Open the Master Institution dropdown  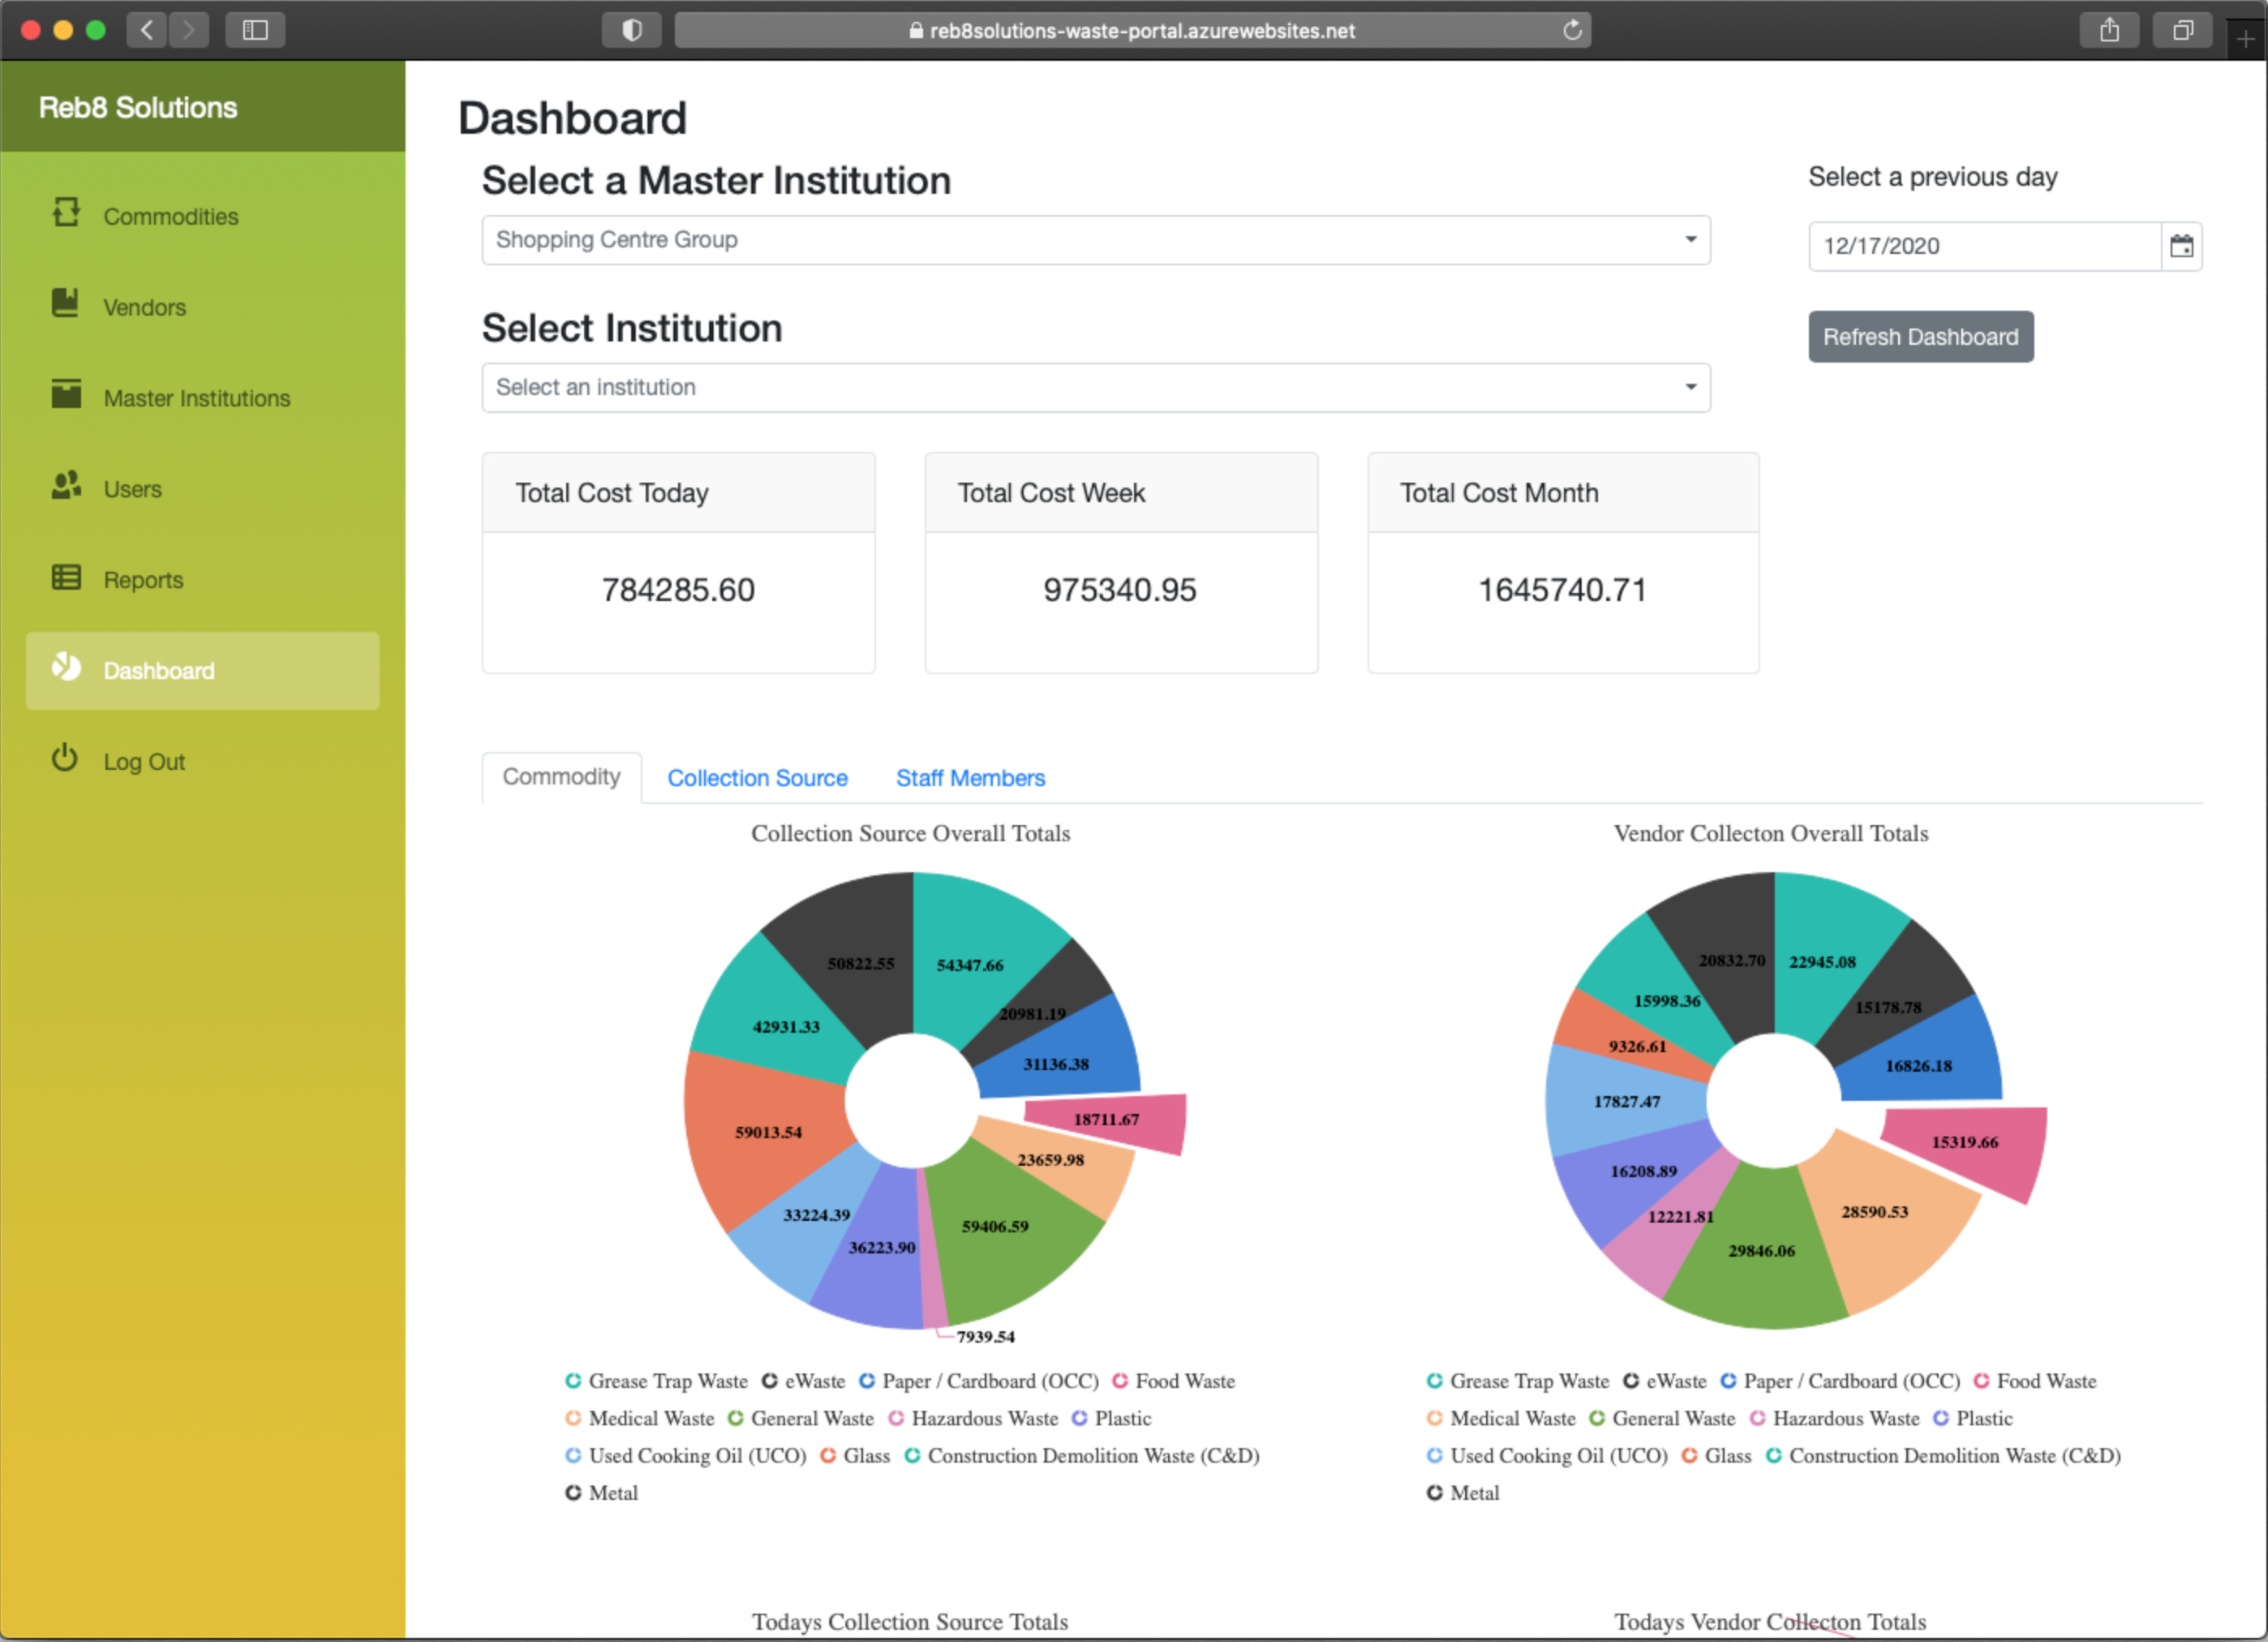(x=1095, y=240)
